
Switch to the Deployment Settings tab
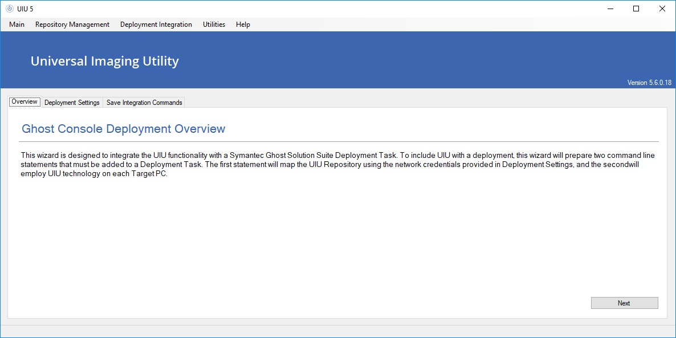click(x=72, y=103)
